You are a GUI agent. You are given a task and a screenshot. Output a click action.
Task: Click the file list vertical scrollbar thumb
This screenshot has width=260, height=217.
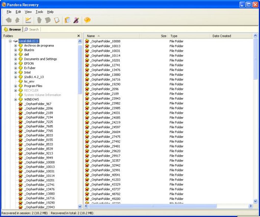point(255,59)
